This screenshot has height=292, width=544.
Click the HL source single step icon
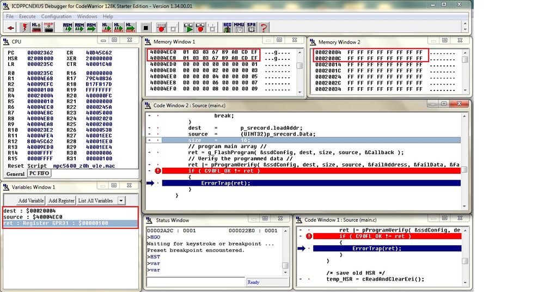(x=106, y=27)
